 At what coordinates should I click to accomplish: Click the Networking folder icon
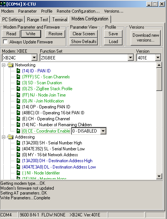click(10, 65)
